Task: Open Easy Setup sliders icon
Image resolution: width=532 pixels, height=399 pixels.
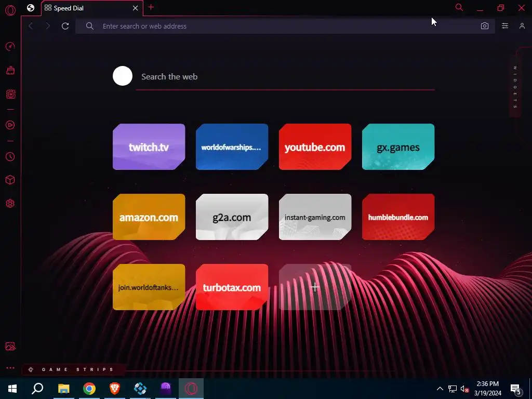Action: pyautogui.click(x=505, y=26)
